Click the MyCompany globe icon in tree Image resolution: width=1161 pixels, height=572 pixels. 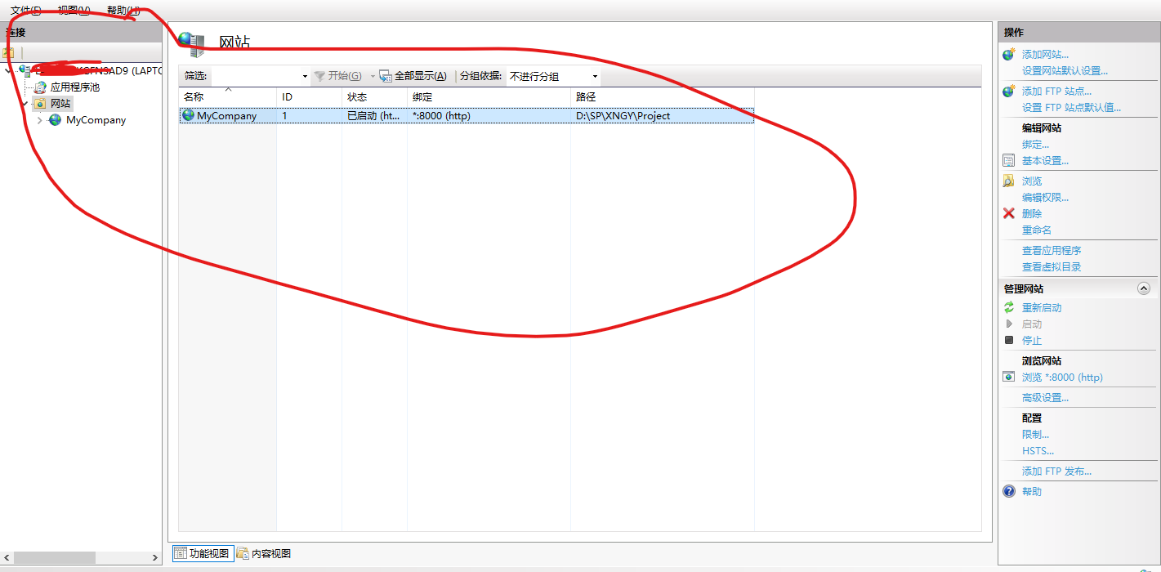54,119
